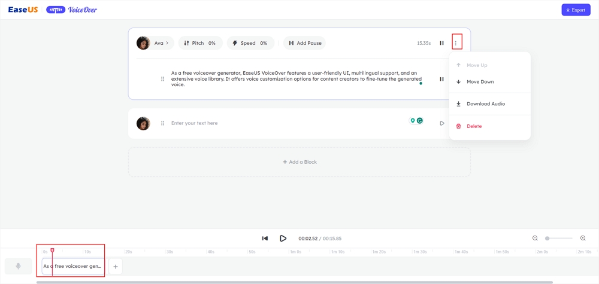The height and width of the screenshot is (284, 599).
Task: Skip to start of the timeline
Action: click(x=265, y=238)
